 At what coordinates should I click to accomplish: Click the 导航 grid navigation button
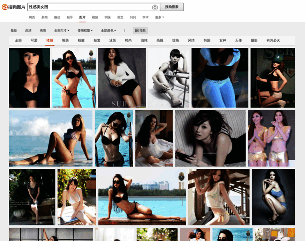click(x=140, y=31)
